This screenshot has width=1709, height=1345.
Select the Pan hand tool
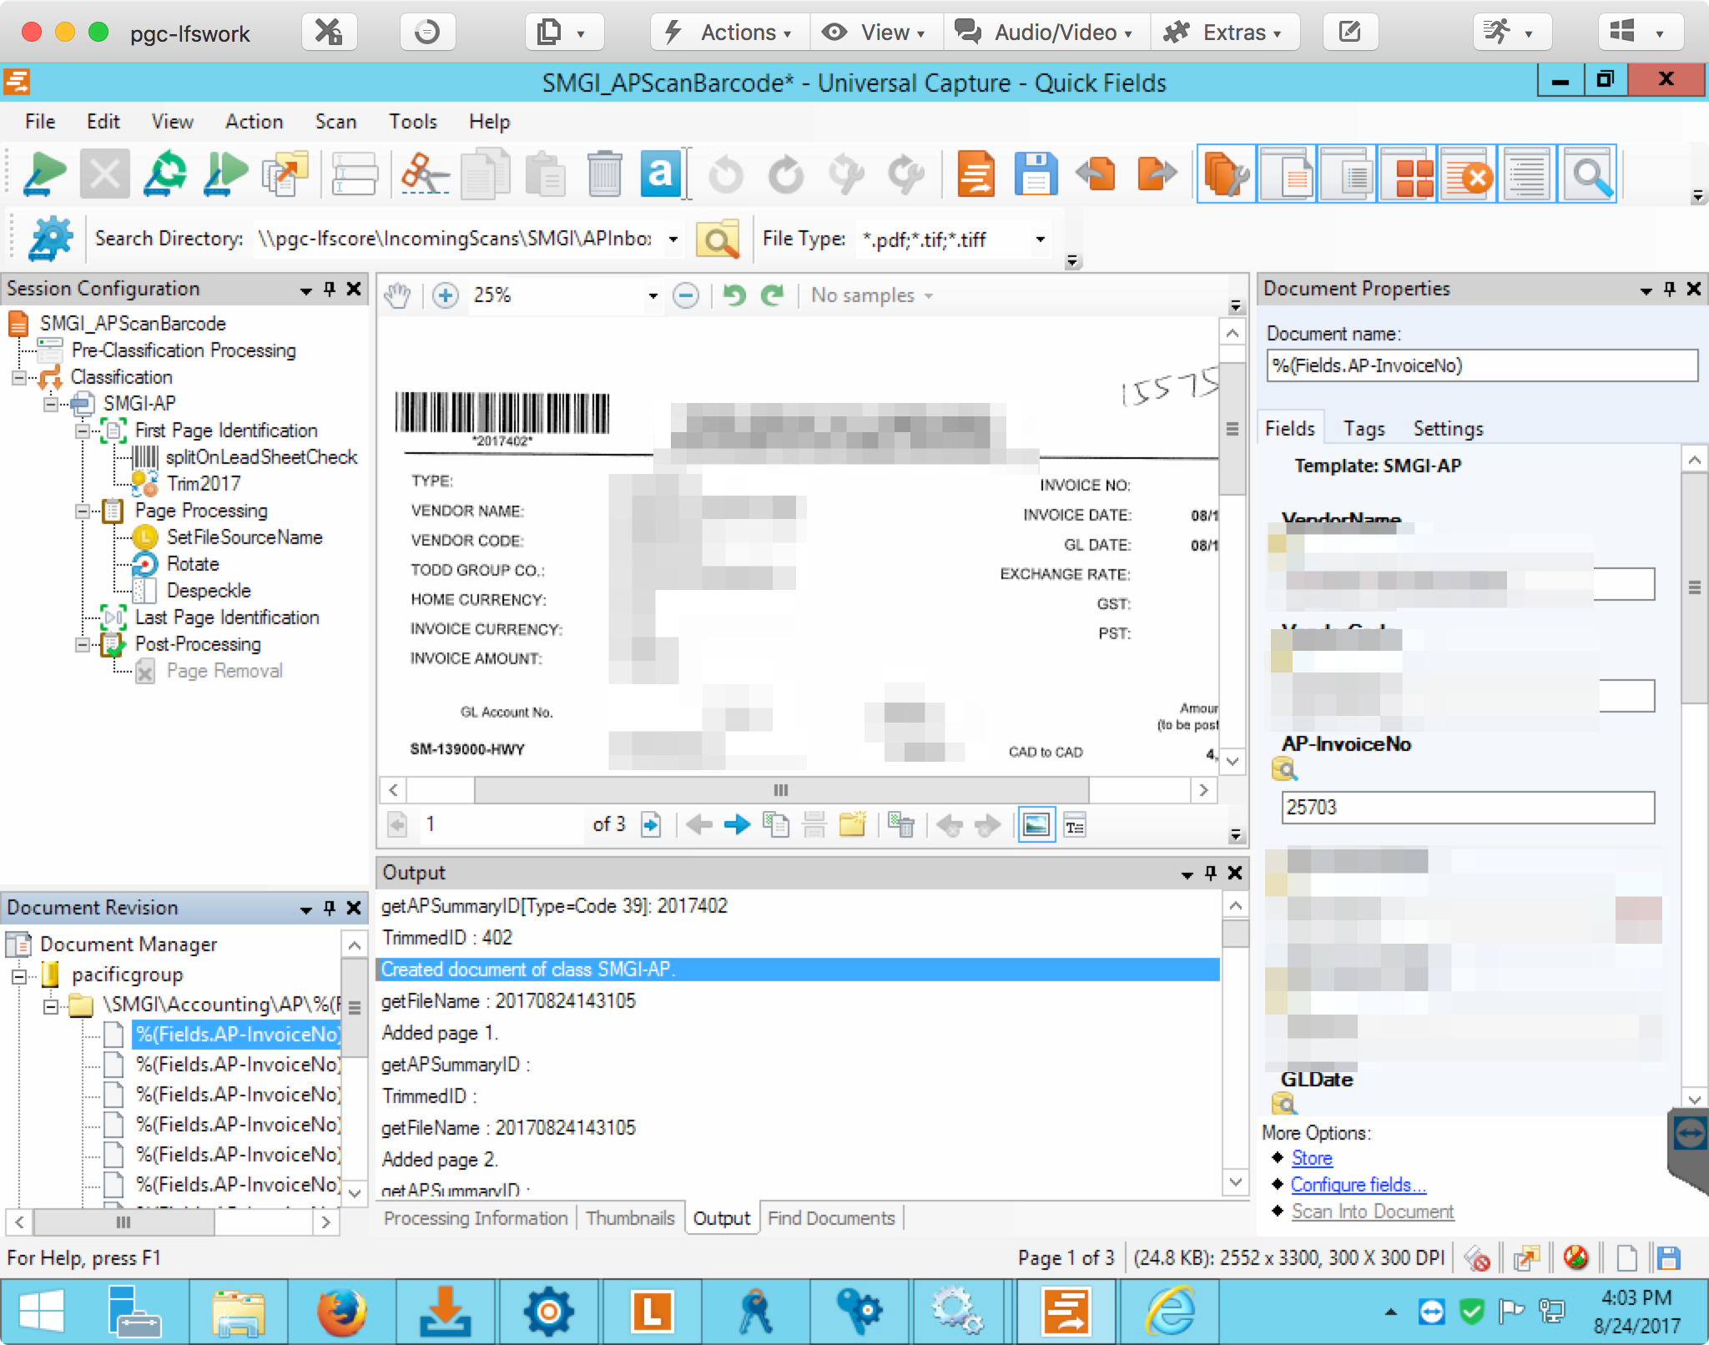coord(398,295)
